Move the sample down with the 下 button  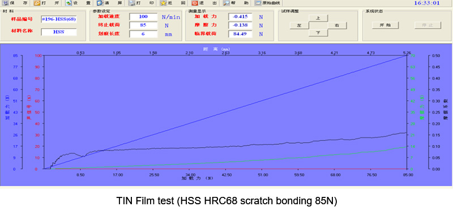click(x=318, y=33)
